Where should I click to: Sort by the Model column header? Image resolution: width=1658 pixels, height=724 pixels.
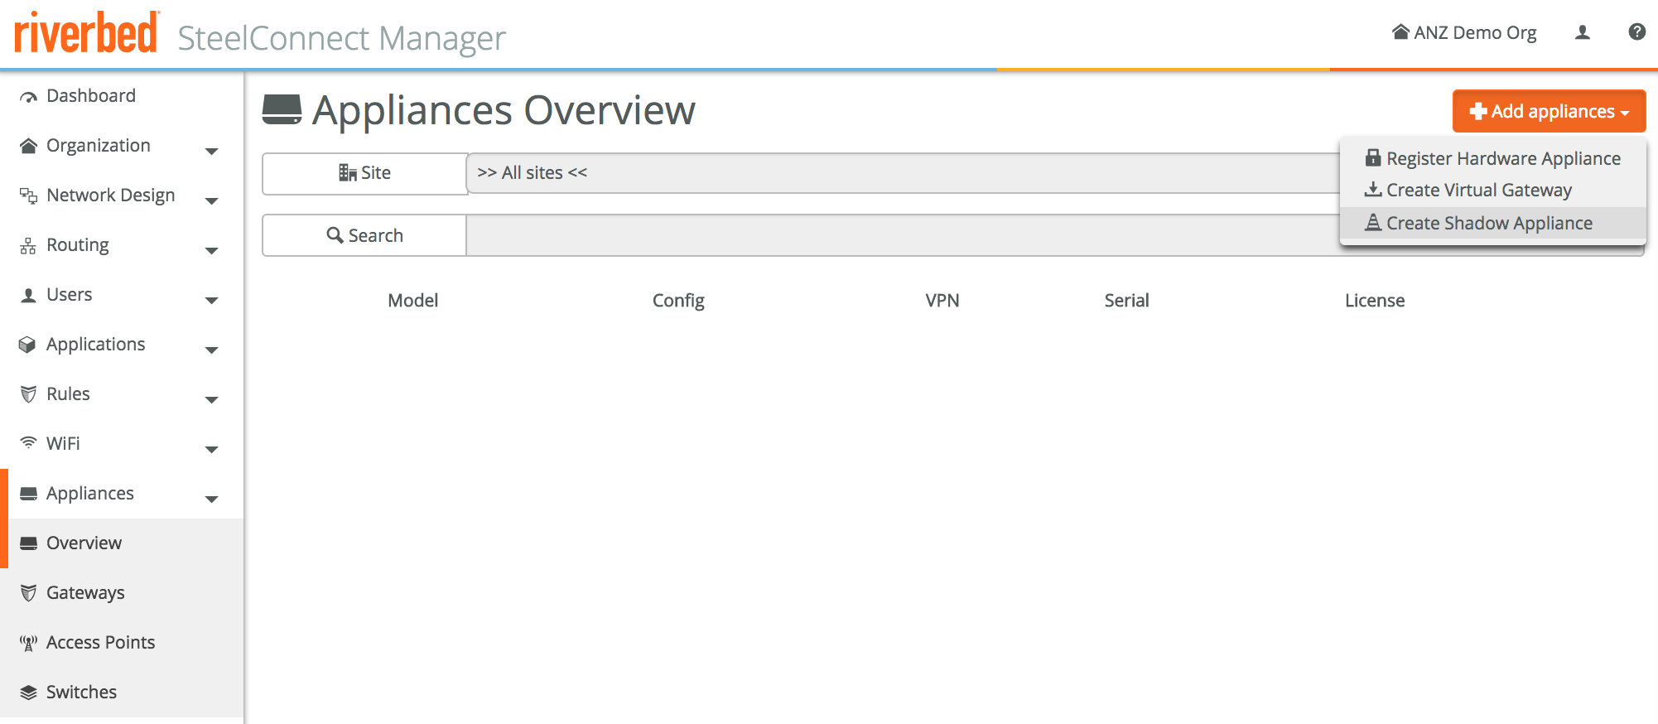tap(413, 301)
